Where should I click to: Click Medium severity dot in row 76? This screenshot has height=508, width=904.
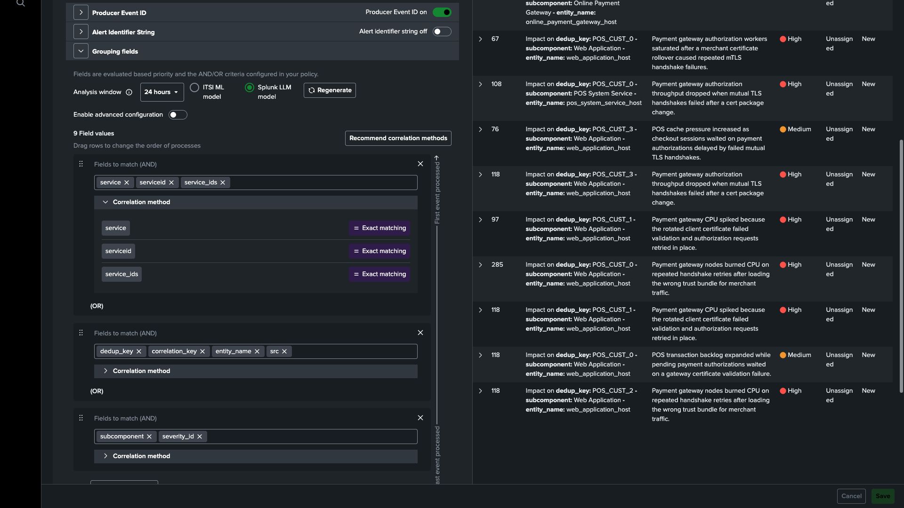[783, 129]
